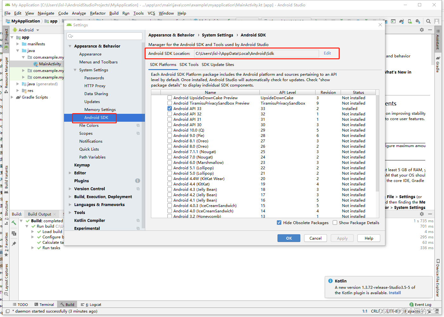
Task: Click Install link in Kotlin notification
Action: pyautogui.click(x=395, y=293)
